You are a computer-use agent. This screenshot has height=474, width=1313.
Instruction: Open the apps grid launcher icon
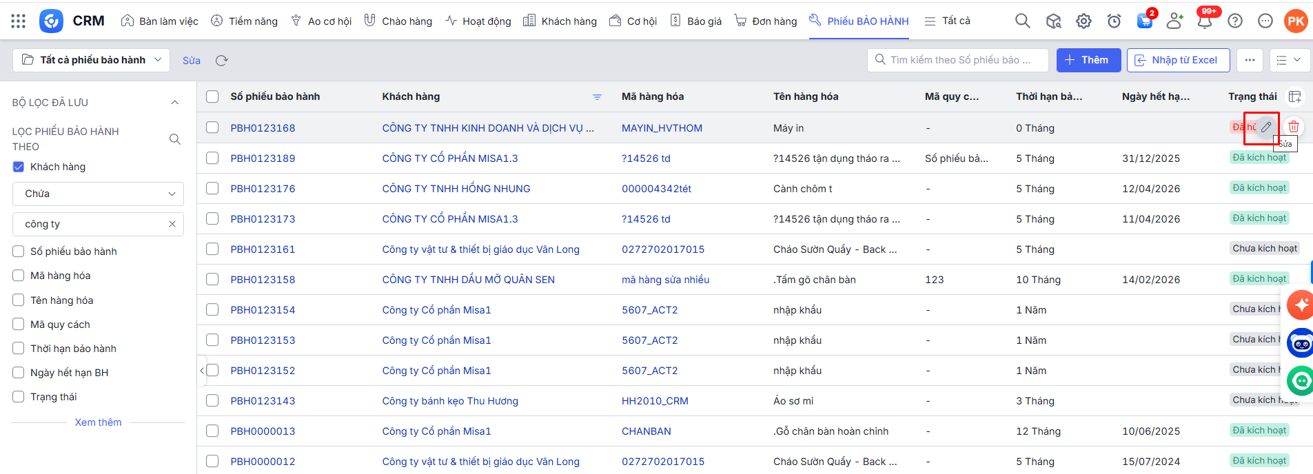click(x=19, y=21)
